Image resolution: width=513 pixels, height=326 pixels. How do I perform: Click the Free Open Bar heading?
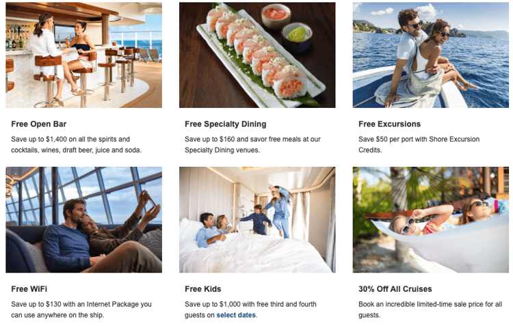point(38,124)
